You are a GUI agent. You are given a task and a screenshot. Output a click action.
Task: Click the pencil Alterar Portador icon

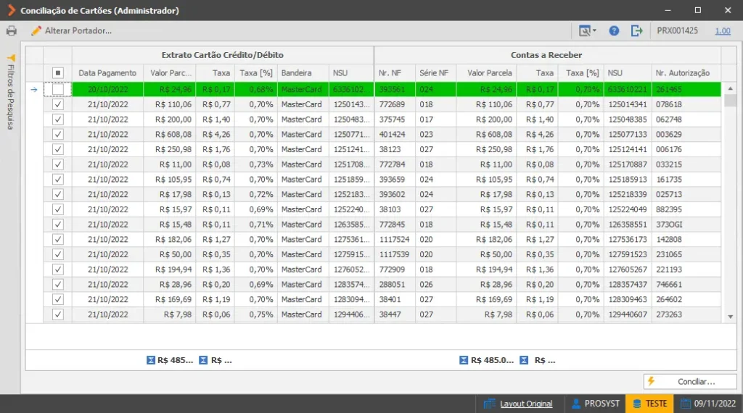pos(36,30)
